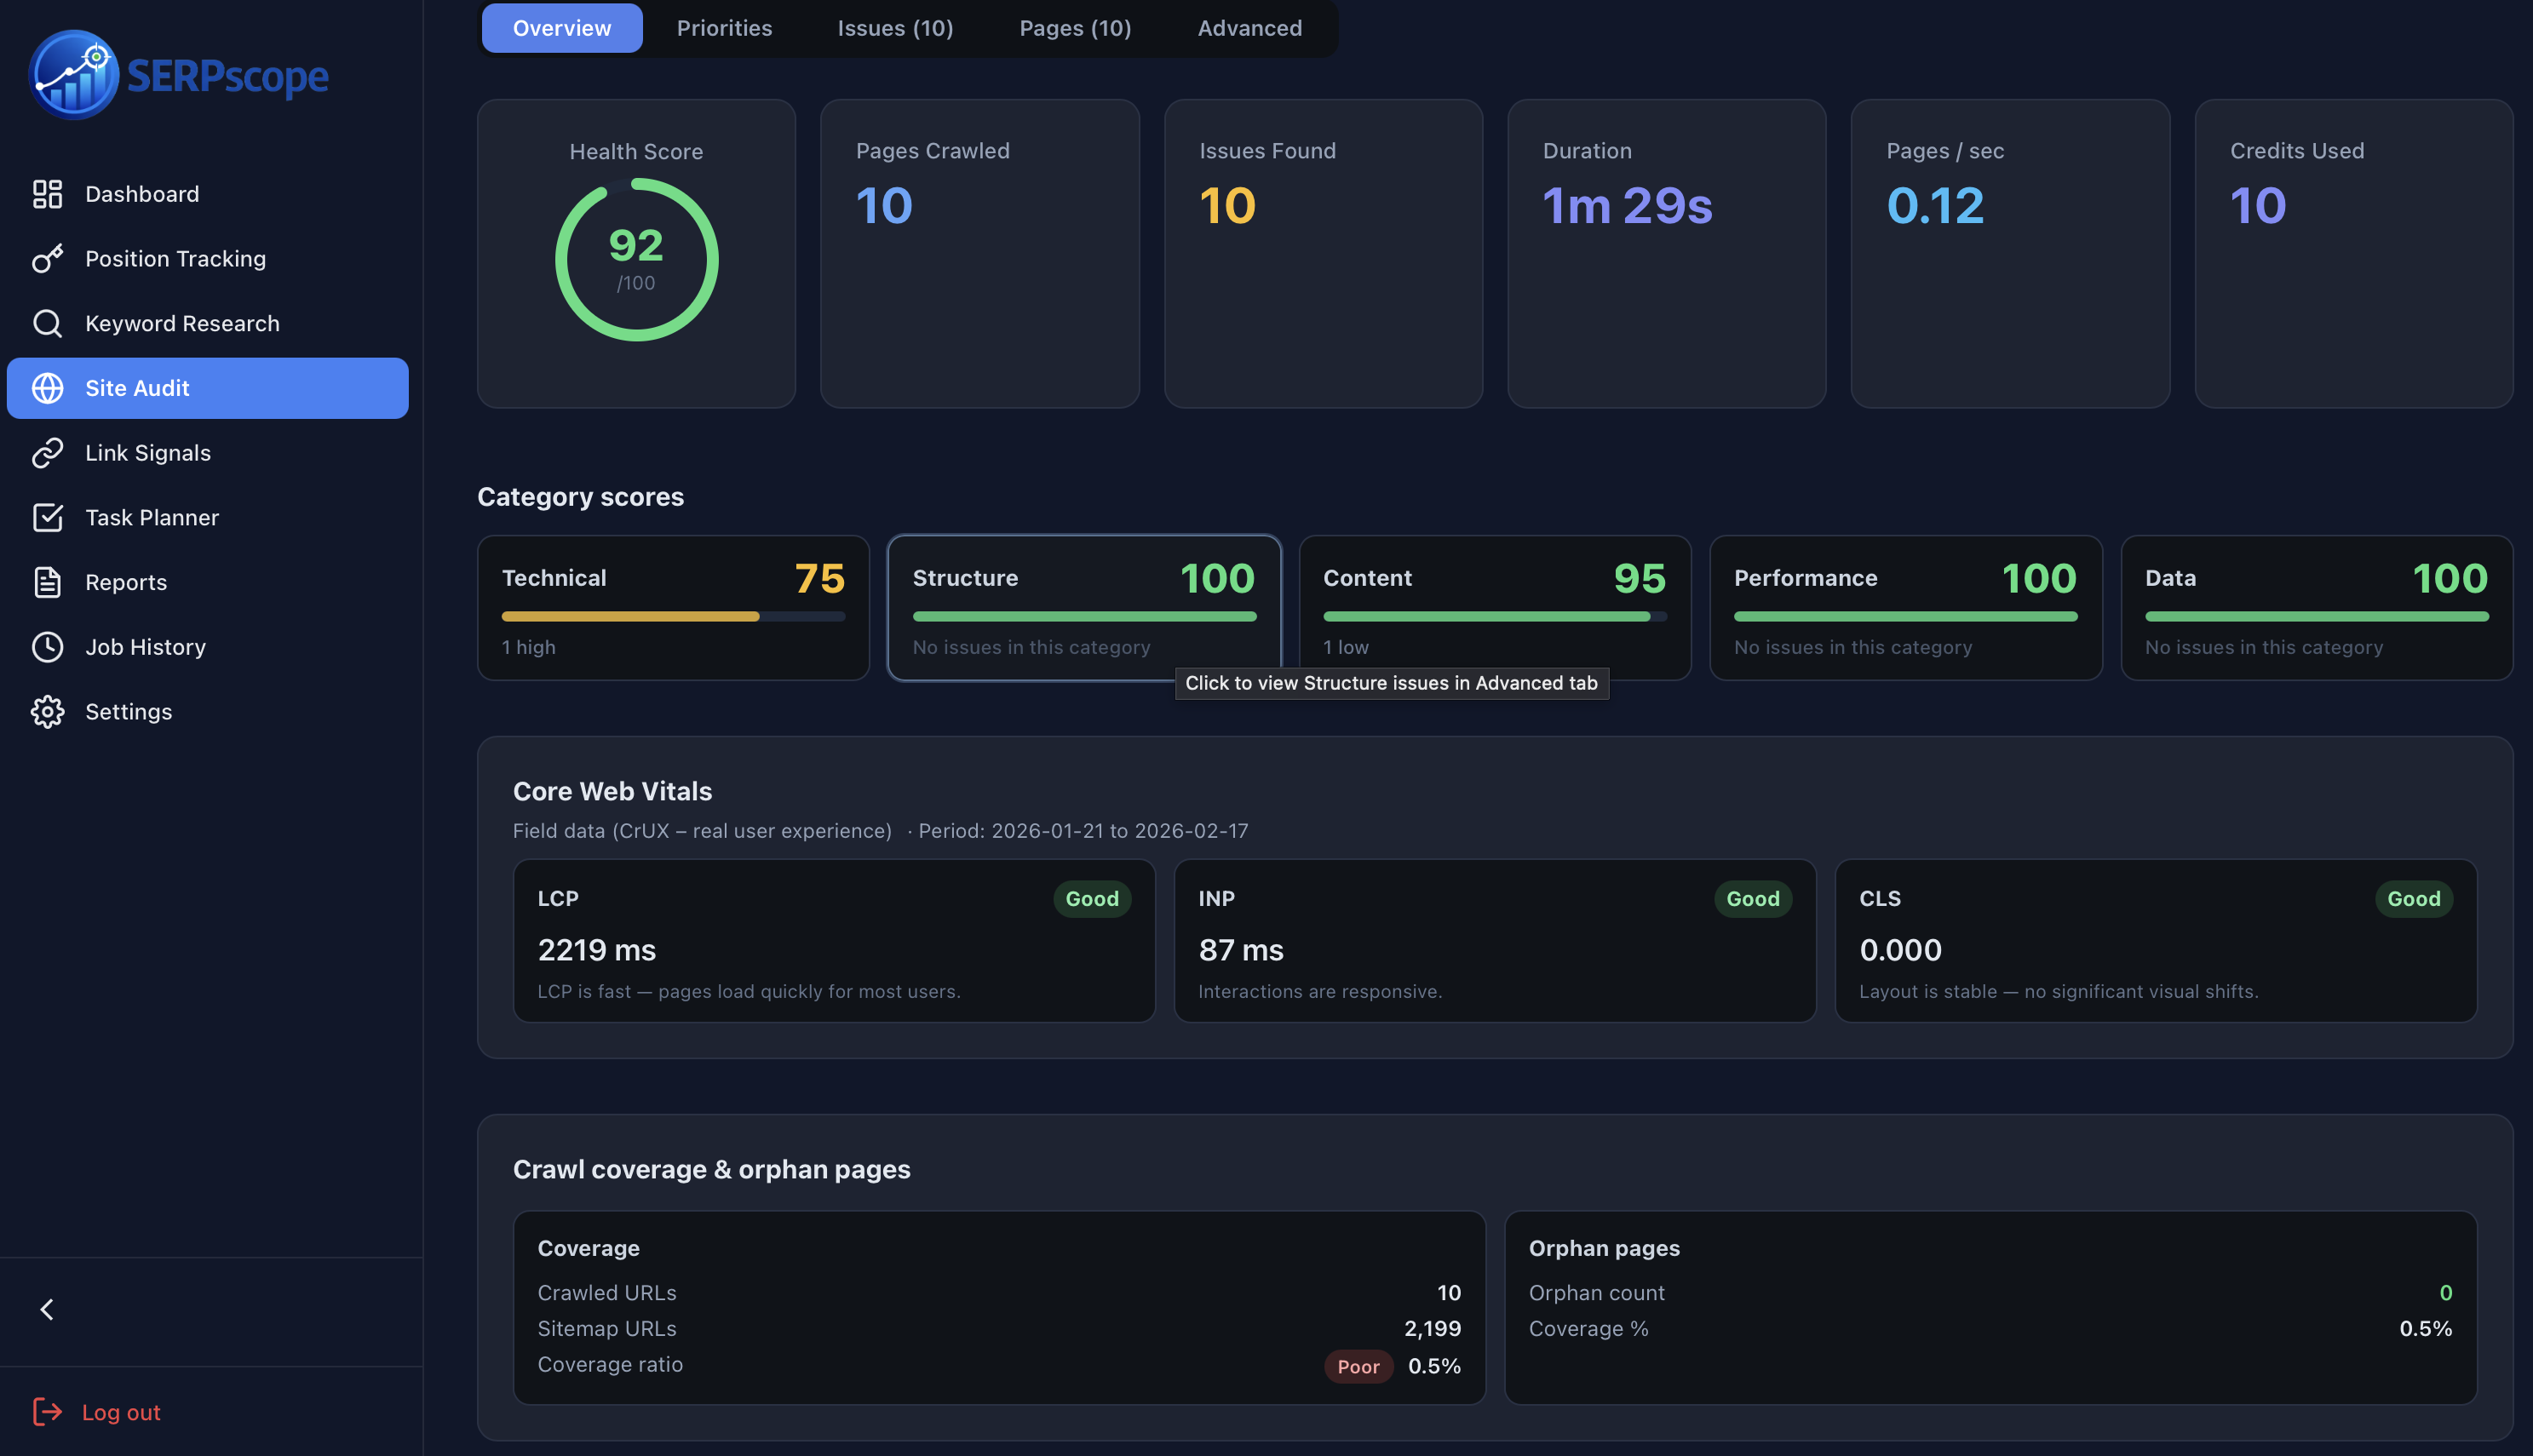Click the SERPscope logo
Viewport: 2533px width, 1456px height.
(x=178, y=74)
